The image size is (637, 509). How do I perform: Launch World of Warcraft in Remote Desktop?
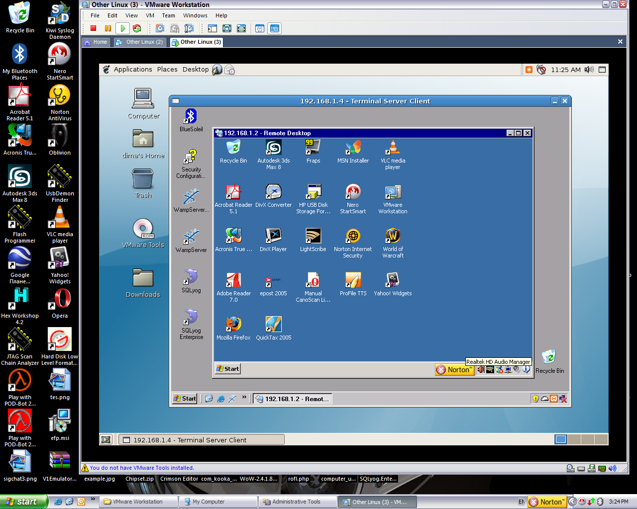coord(393,243)
